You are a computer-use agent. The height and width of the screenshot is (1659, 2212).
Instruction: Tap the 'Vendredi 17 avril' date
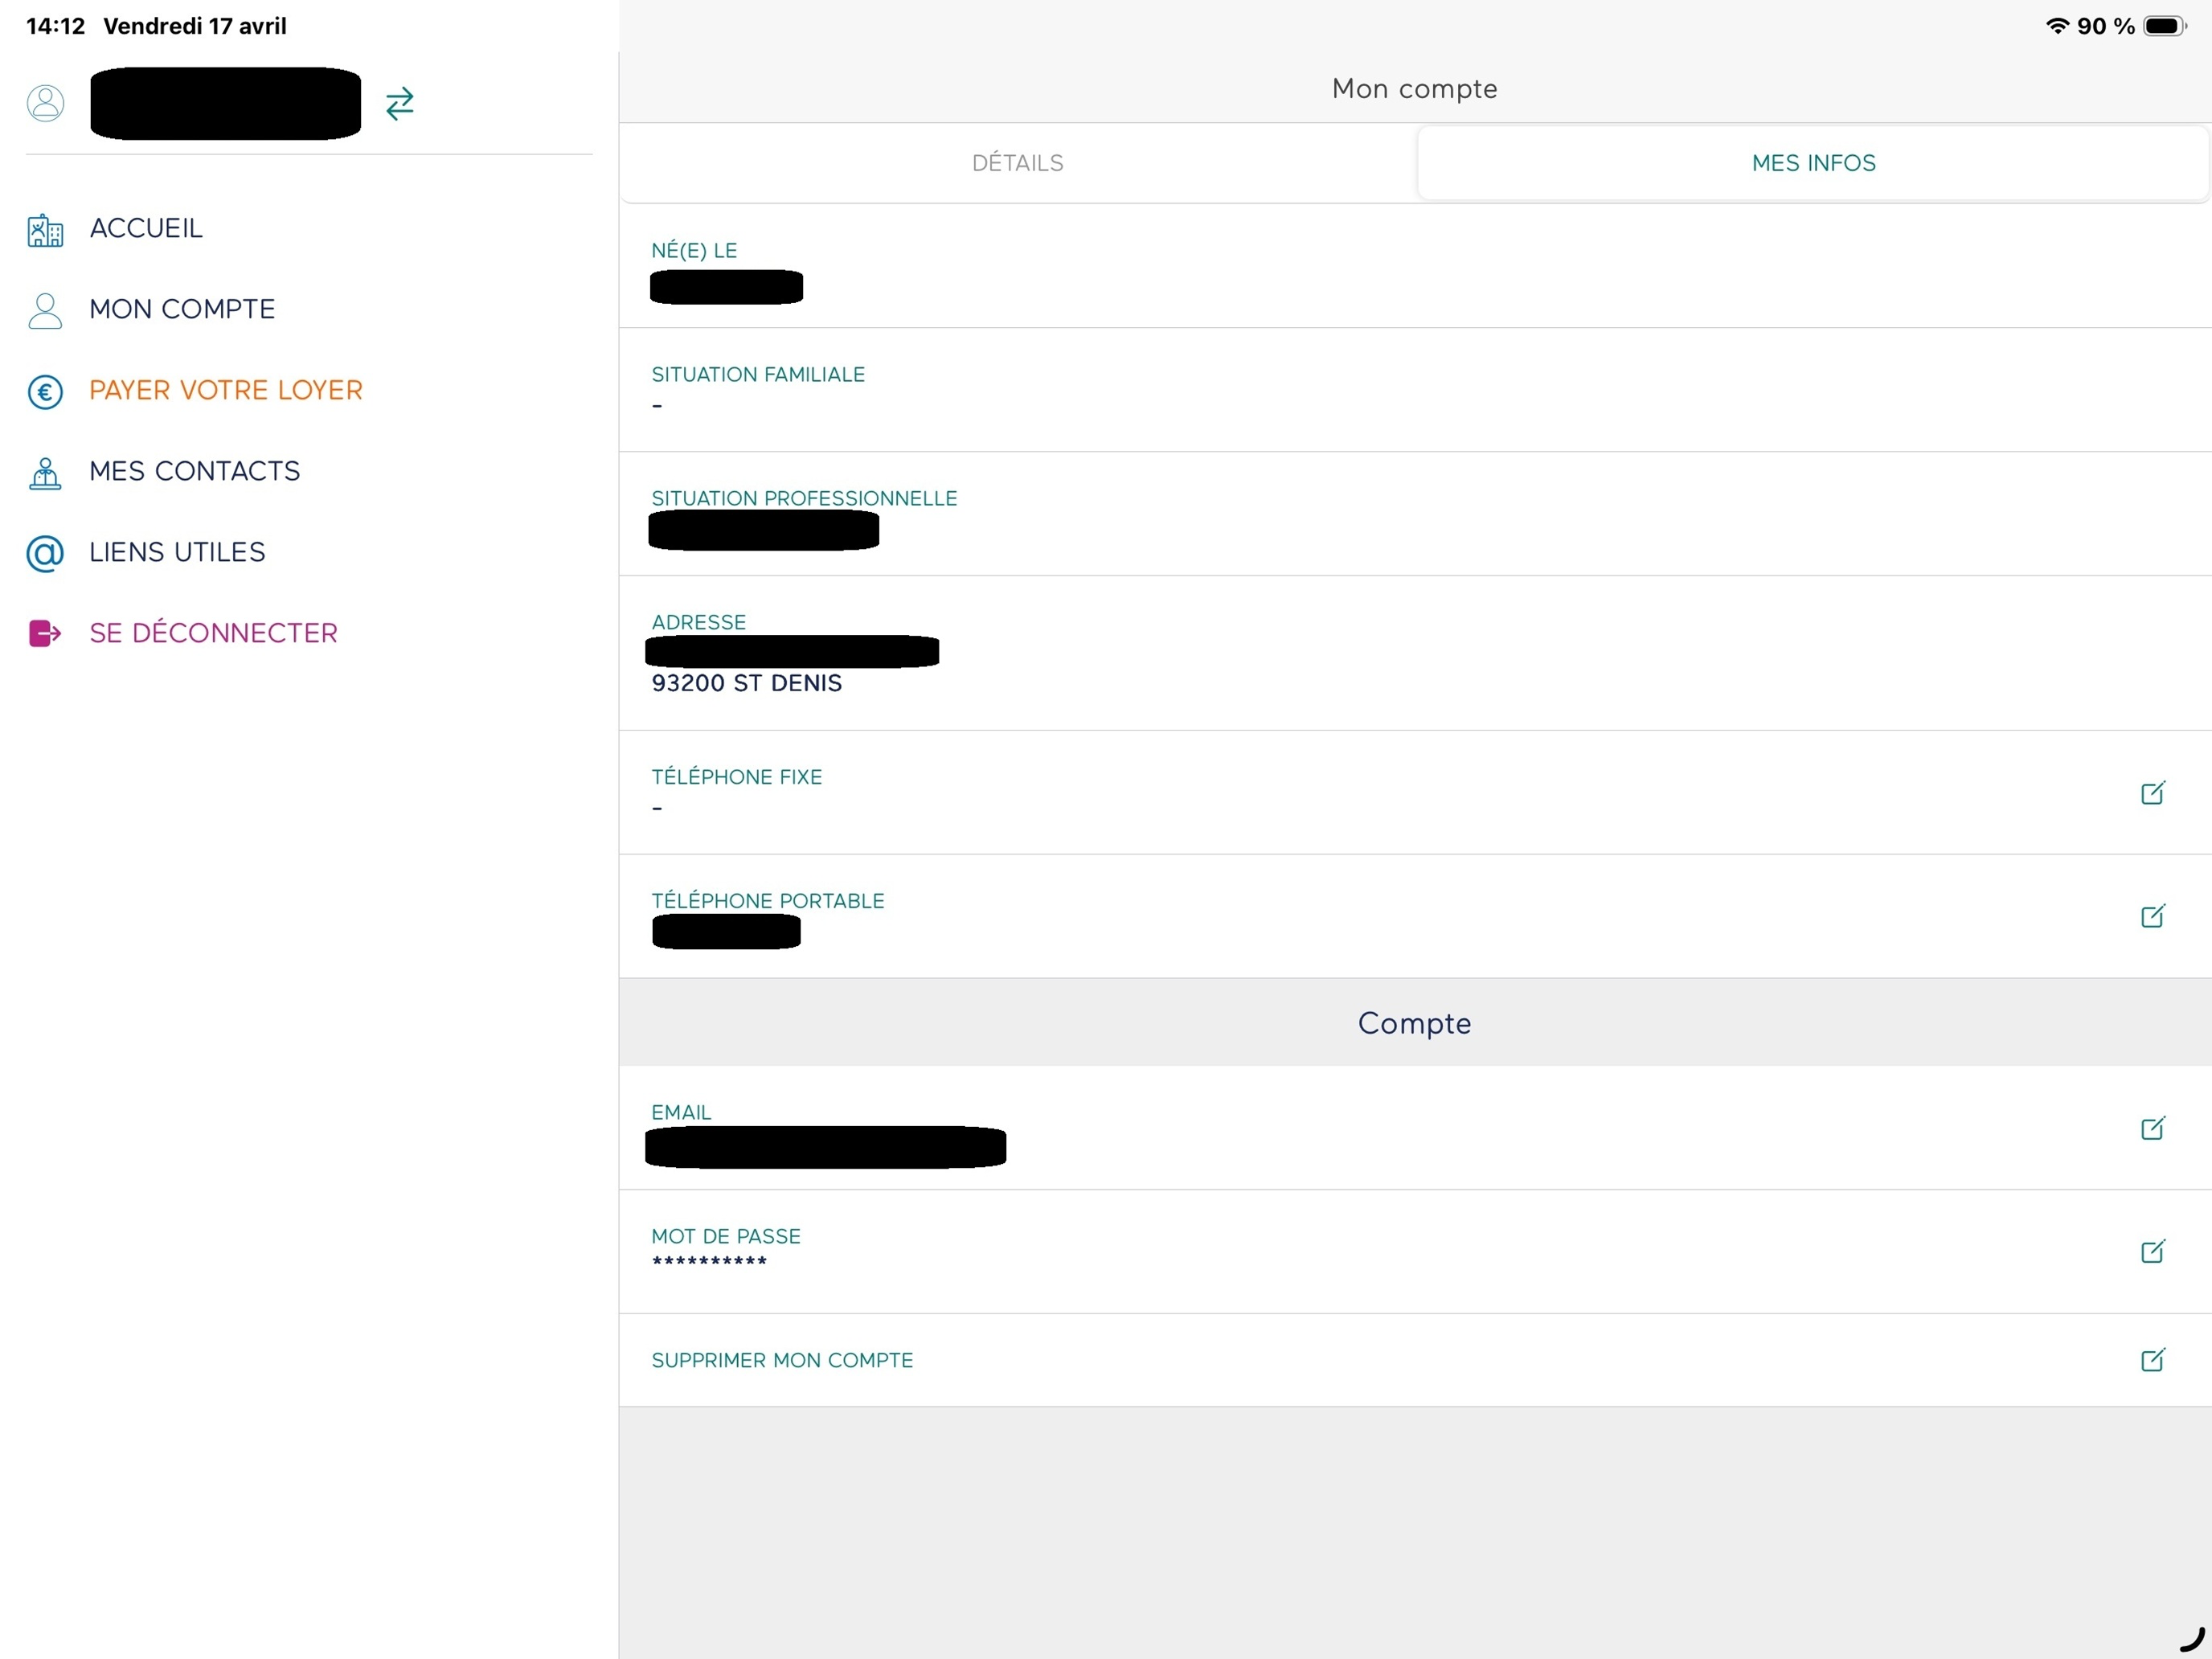coord(195,26)
